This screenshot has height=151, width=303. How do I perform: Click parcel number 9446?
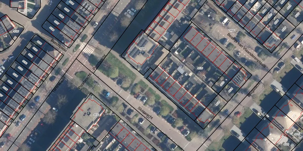(232, 30)
